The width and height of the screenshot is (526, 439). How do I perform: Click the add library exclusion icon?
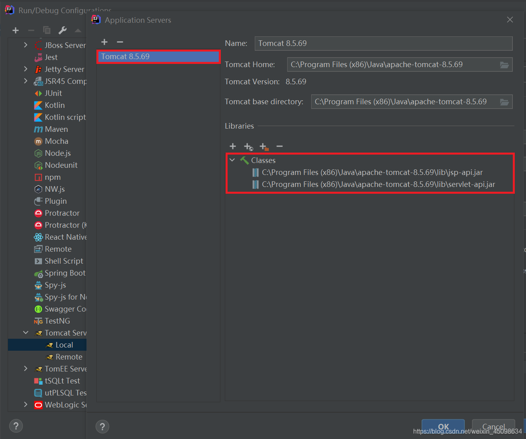[264, 147]
